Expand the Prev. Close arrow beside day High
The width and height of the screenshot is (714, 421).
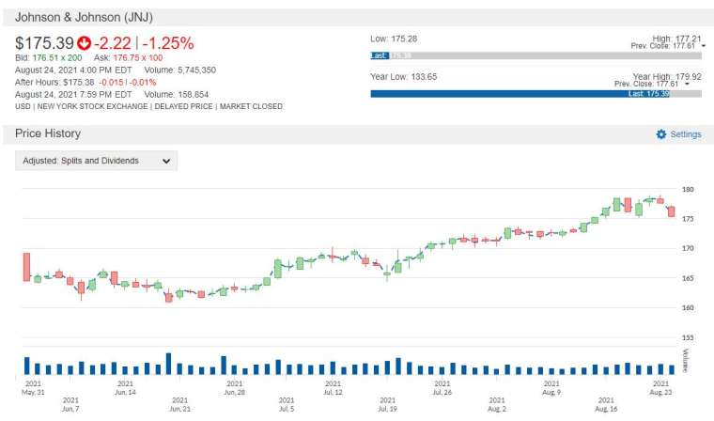[704, 46]
